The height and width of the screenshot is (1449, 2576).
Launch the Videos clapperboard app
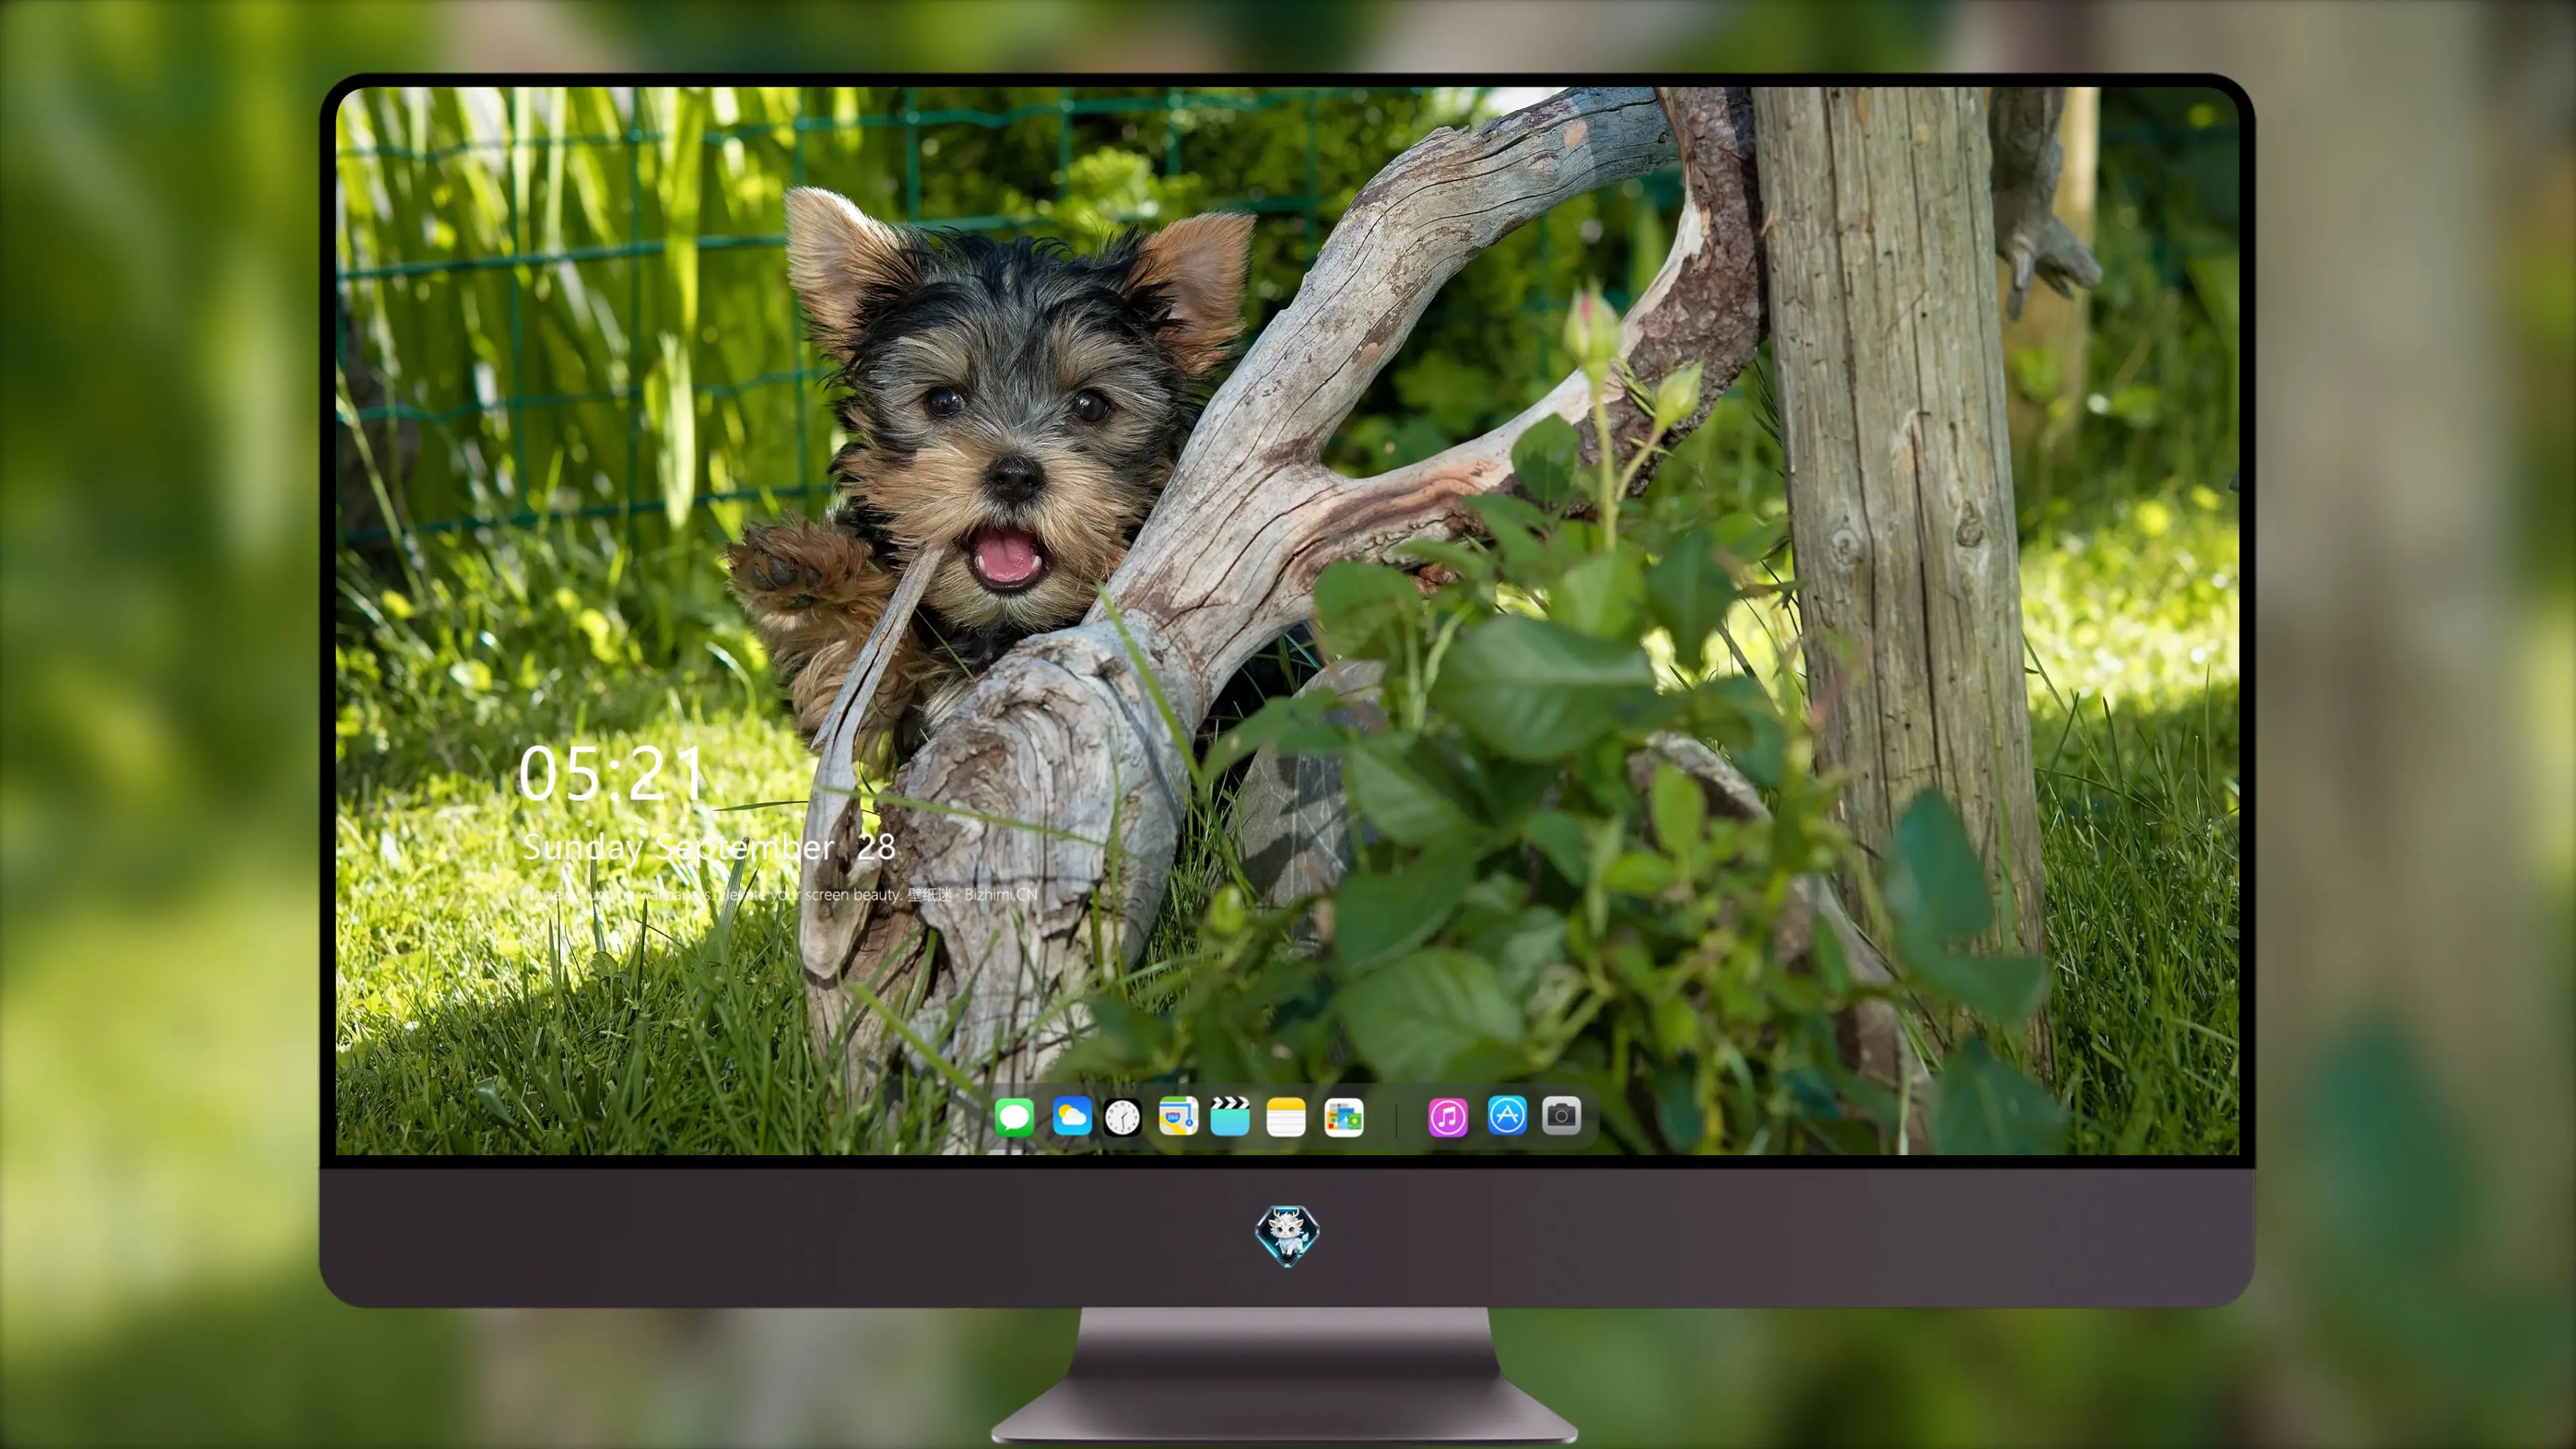point(1230,1116)
